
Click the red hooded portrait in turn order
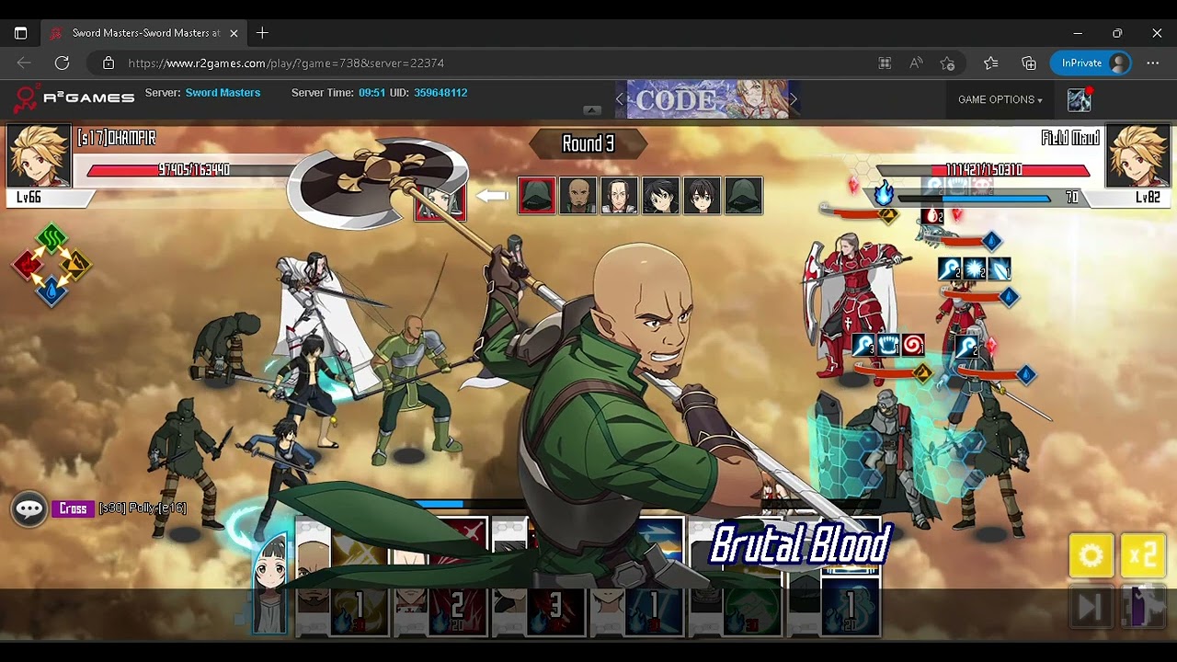click(537, 196)
